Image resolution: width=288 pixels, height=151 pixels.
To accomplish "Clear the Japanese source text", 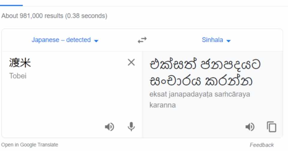I will (x=131, y=62).
